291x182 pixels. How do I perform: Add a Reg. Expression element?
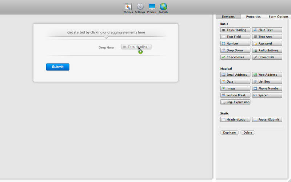[x=235, y=102]
